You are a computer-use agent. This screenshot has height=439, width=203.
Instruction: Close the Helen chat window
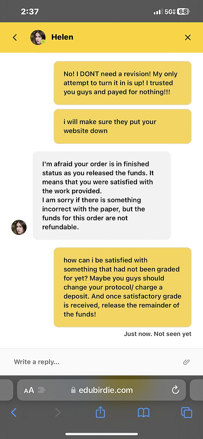tap(188, 38)
